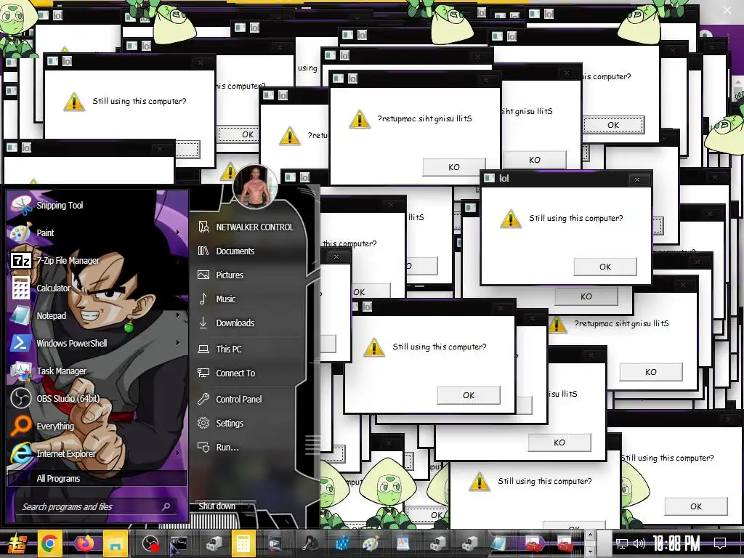Open the WordPad document icon on taskbar
The image size is (744, 558).
[x=403, y=543]
